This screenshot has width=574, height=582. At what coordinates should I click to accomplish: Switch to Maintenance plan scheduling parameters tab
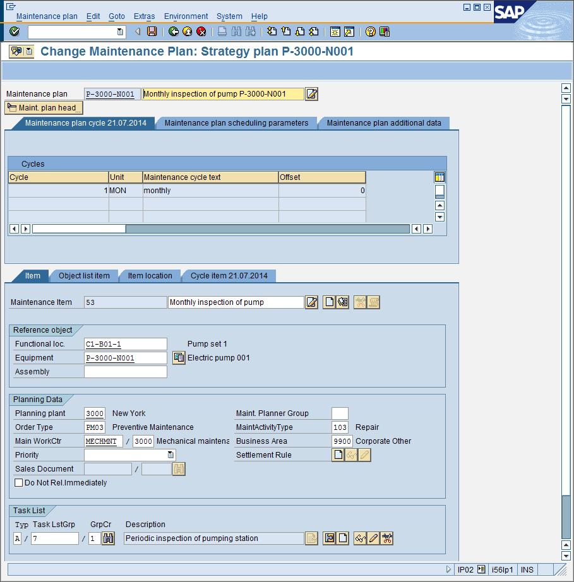pyautogui.click(x=237, y=123)
